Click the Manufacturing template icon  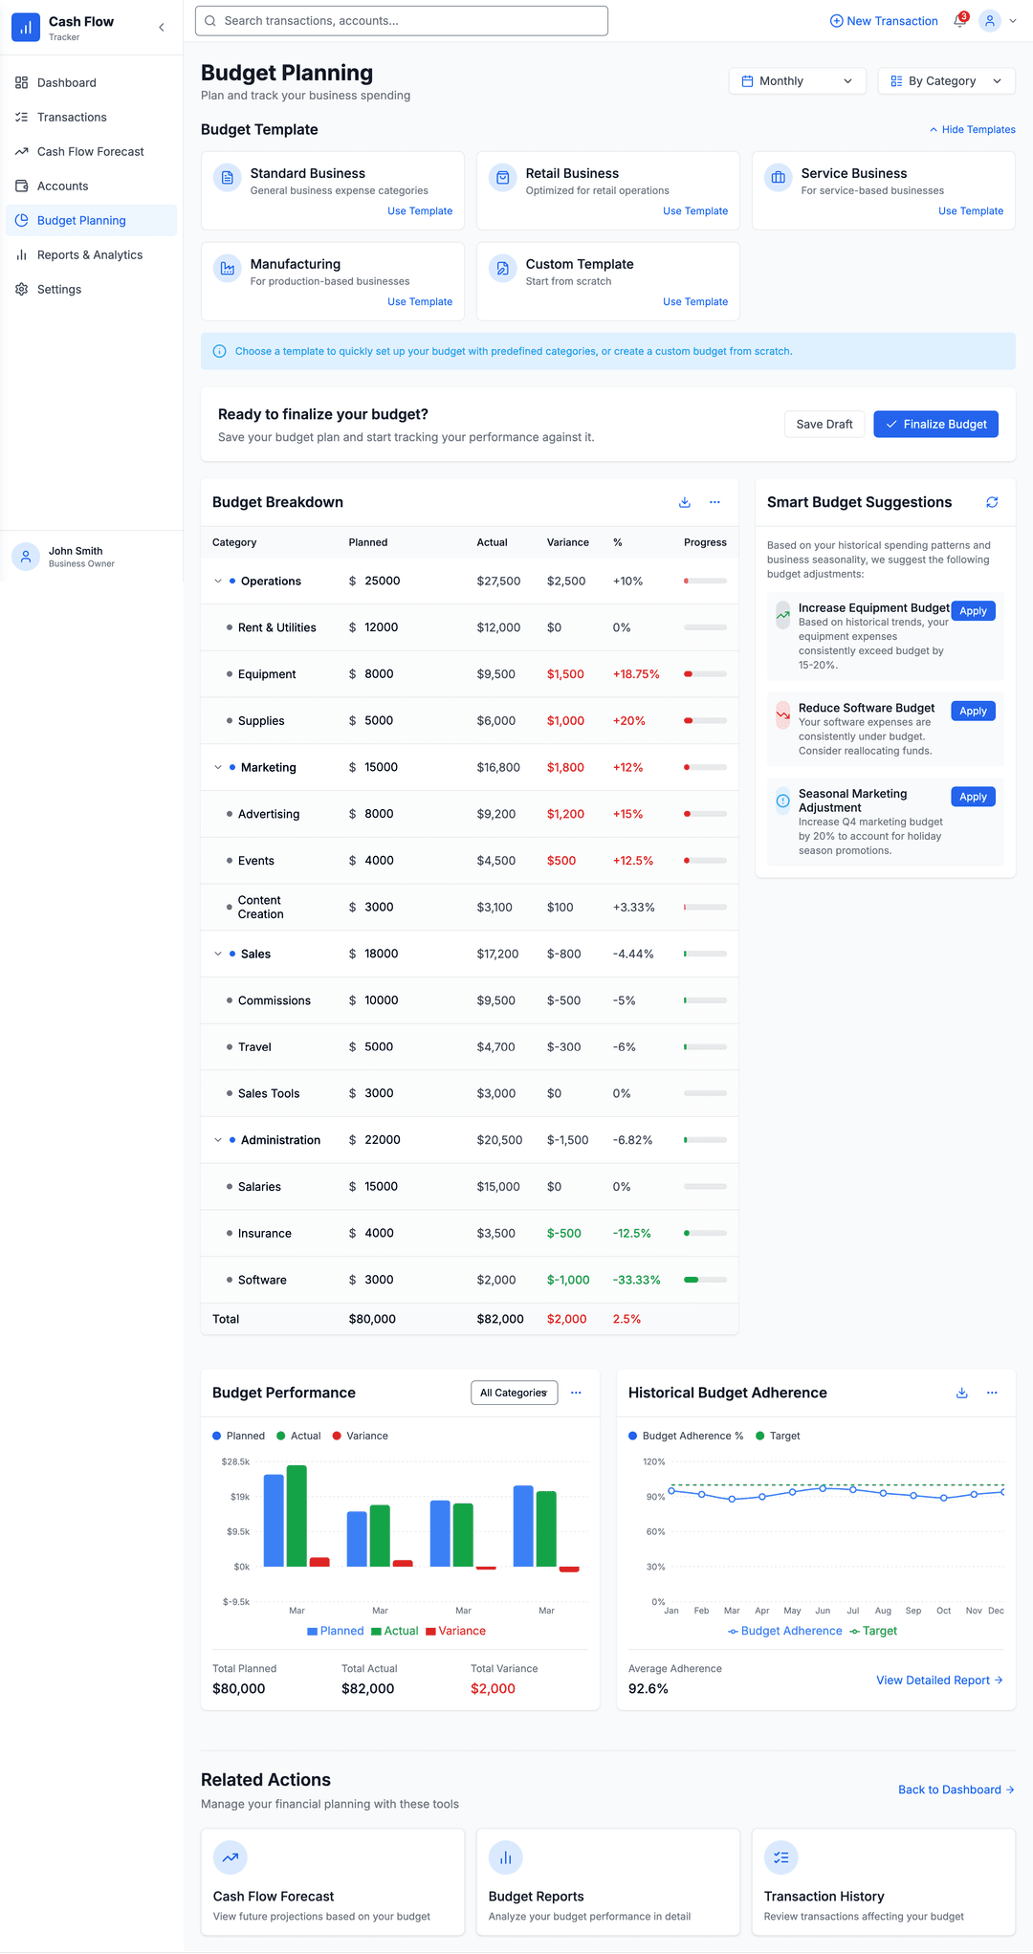(228, 269)
